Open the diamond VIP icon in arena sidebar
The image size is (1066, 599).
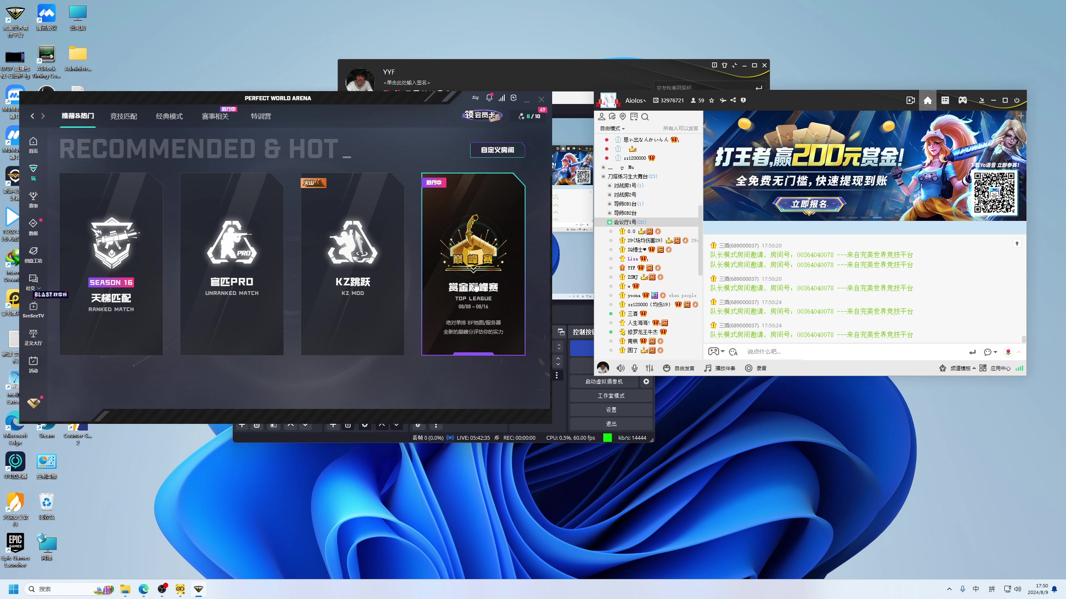pyautogui.click(x=34, y=402)
